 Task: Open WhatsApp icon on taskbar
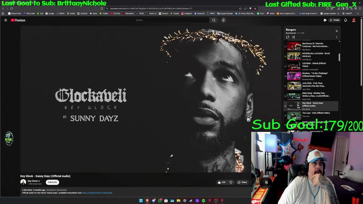[x=160, y=201]
